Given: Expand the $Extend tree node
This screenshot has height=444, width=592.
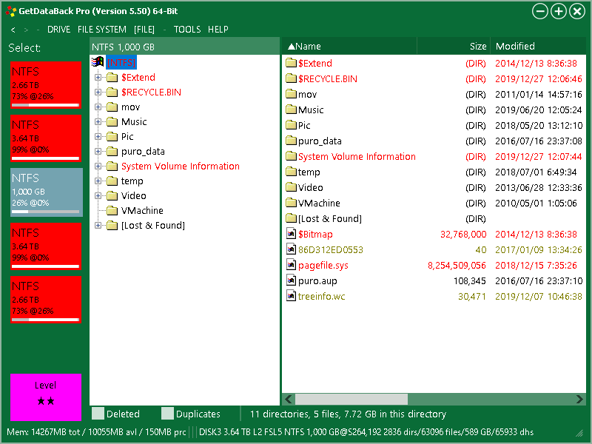Looking at the screenshot, I should click(x=98, y=78).
